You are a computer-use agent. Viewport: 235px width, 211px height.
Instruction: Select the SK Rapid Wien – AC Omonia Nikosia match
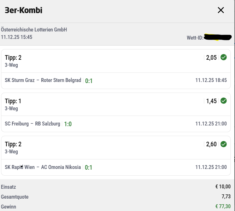(43, 167)
